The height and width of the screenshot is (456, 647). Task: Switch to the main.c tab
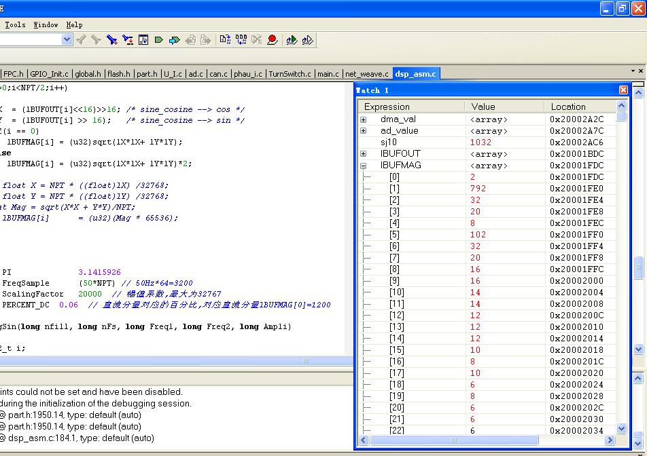[x=328, y=74]
